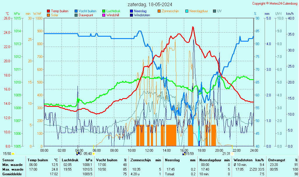
Task: Select the Luchtdruk column header in table
Action: (71, 160)
